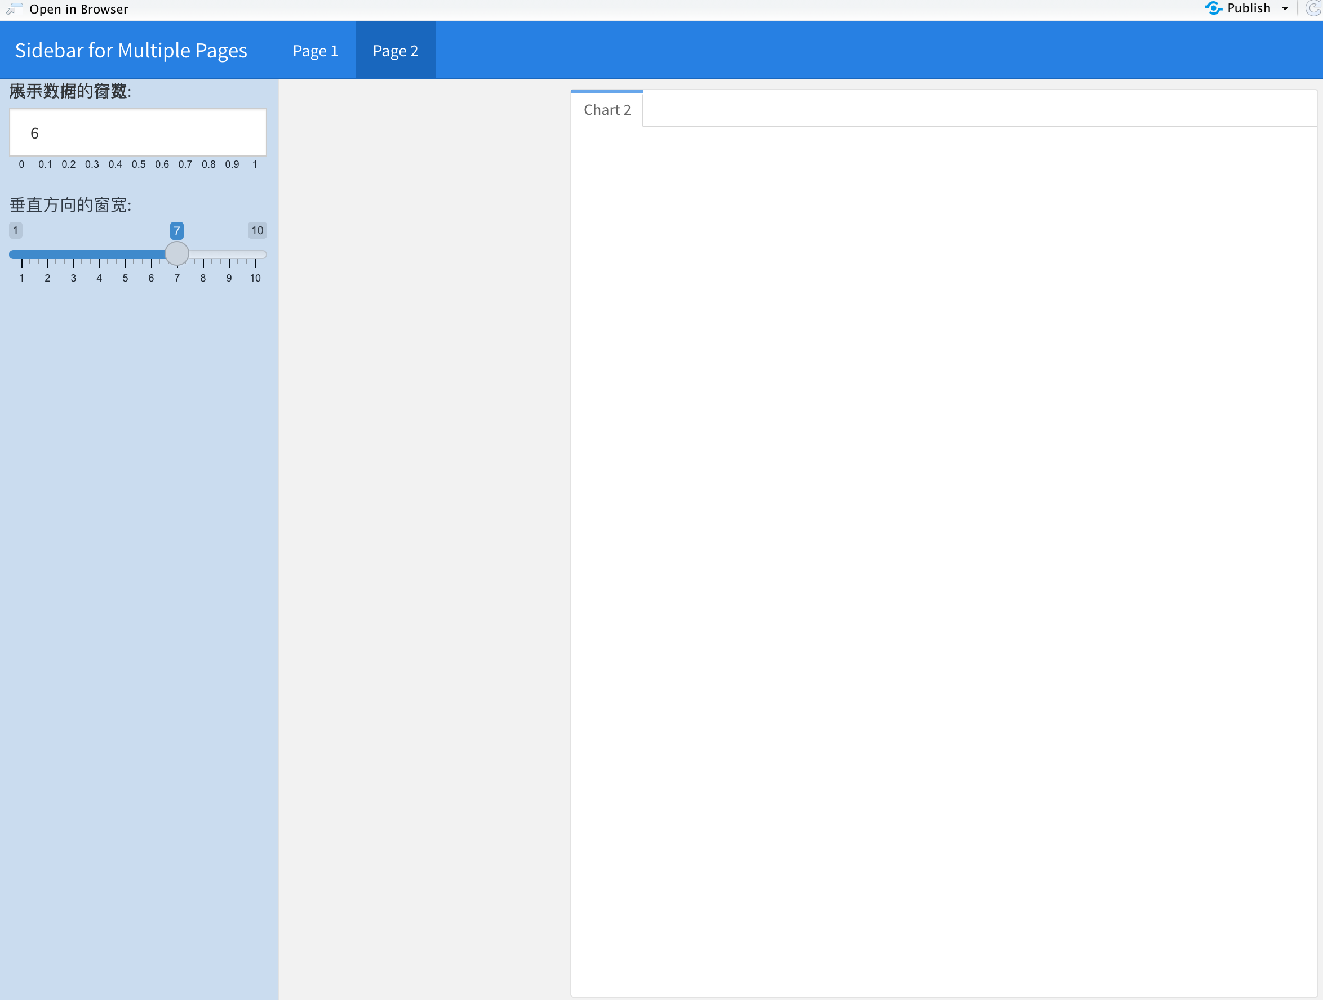Image resolution: width=1323 pixels, height=1000 pixels.
Task: Click Open in Browser text
Action: tap(78, 9)
